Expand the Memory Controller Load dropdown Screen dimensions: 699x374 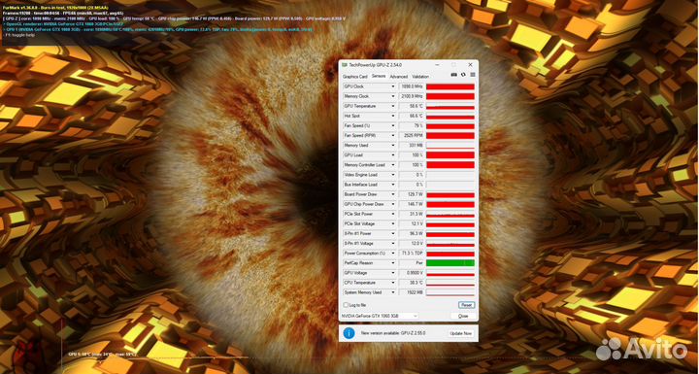pos(393,165)
